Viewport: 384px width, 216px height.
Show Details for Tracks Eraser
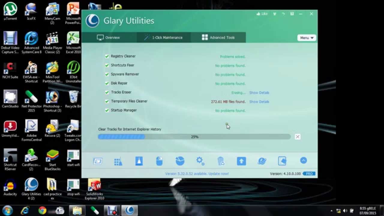259,93
